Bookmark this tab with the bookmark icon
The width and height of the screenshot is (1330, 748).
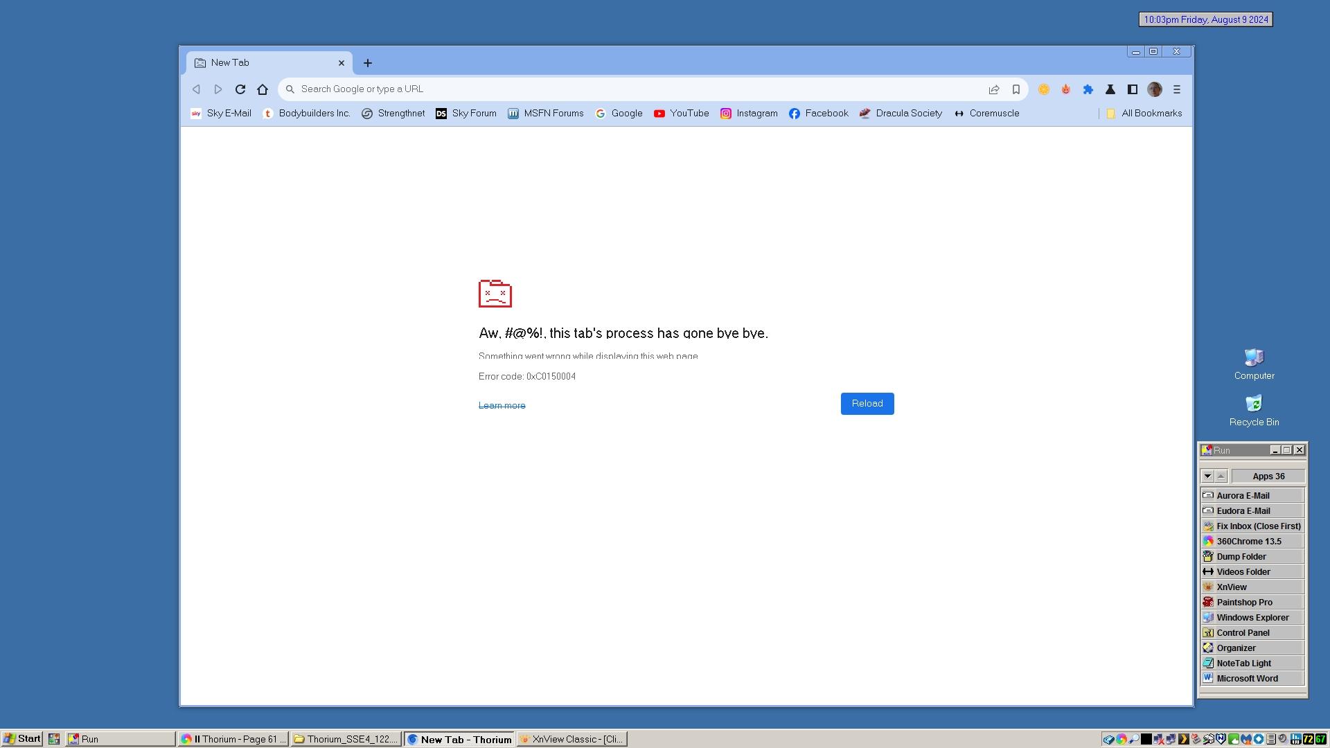1016,89
